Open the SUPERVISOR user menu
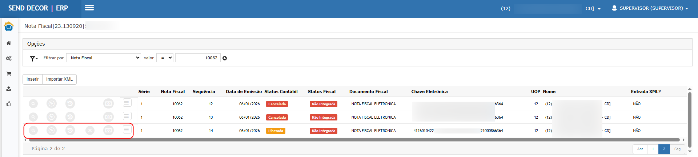Viewport: 698px width, 157px height. tap(650, 8)
